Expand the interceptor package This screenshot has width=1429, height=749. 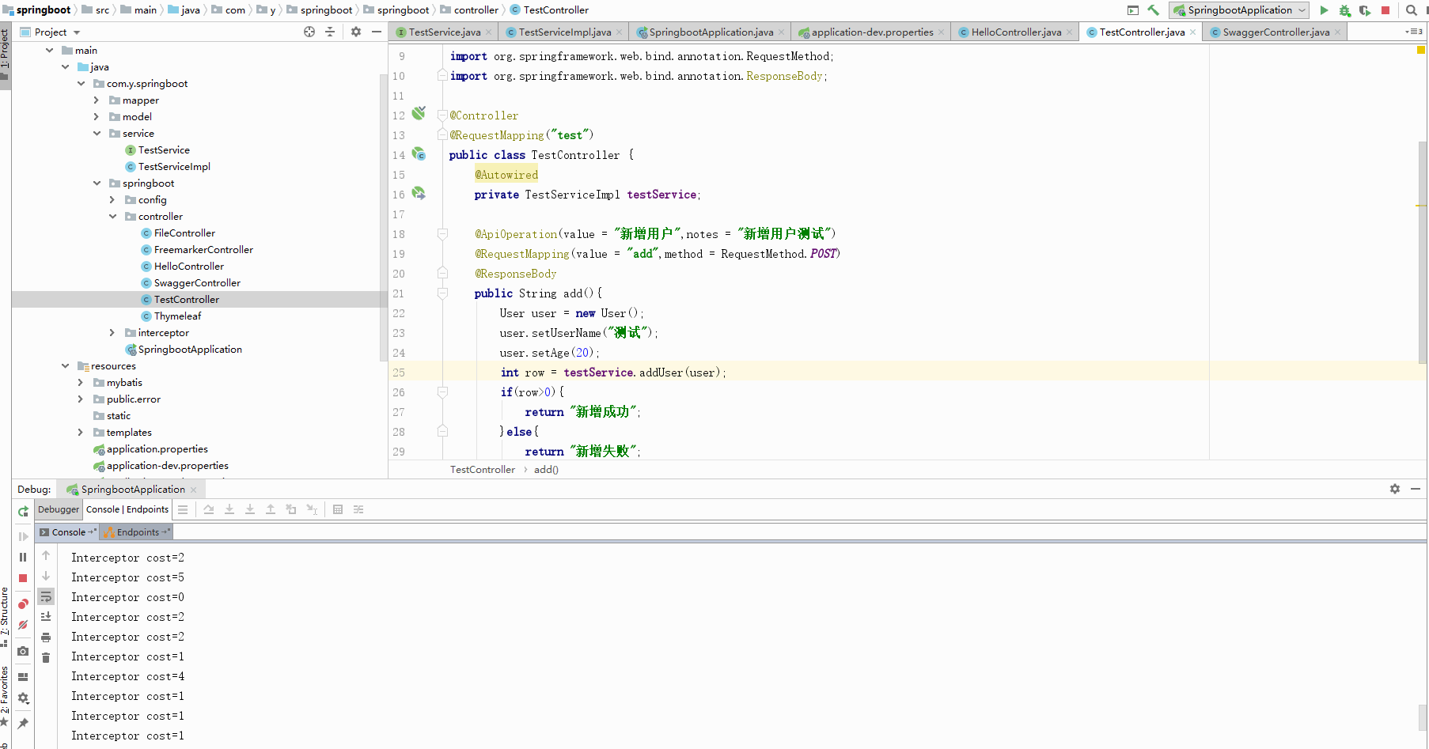(112, 332)
